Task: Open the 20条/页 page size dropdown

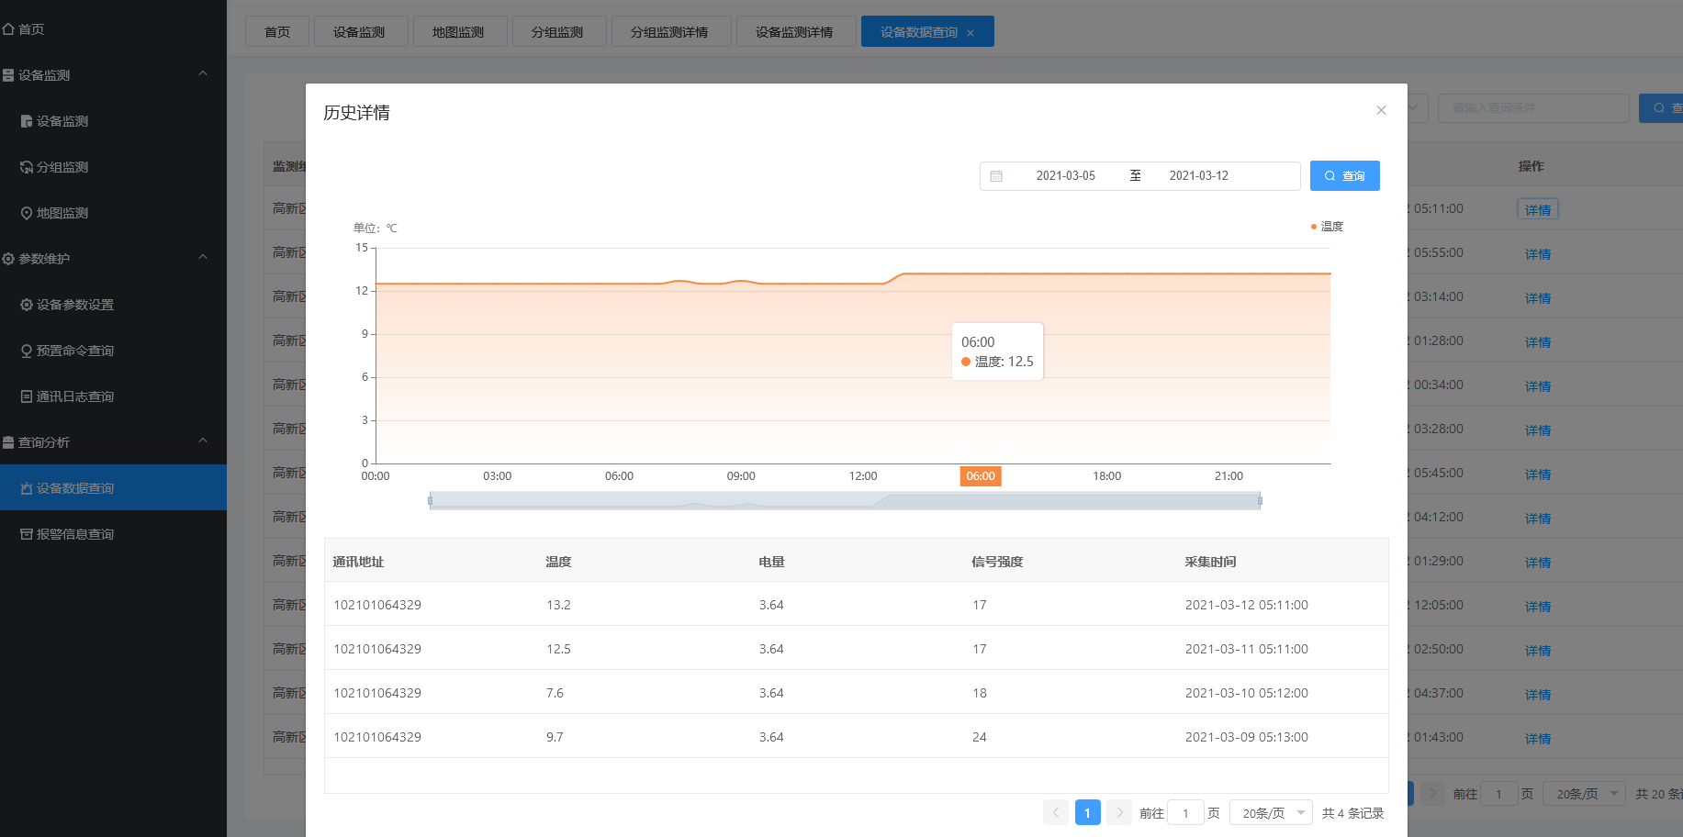Action: [1271, 813]
